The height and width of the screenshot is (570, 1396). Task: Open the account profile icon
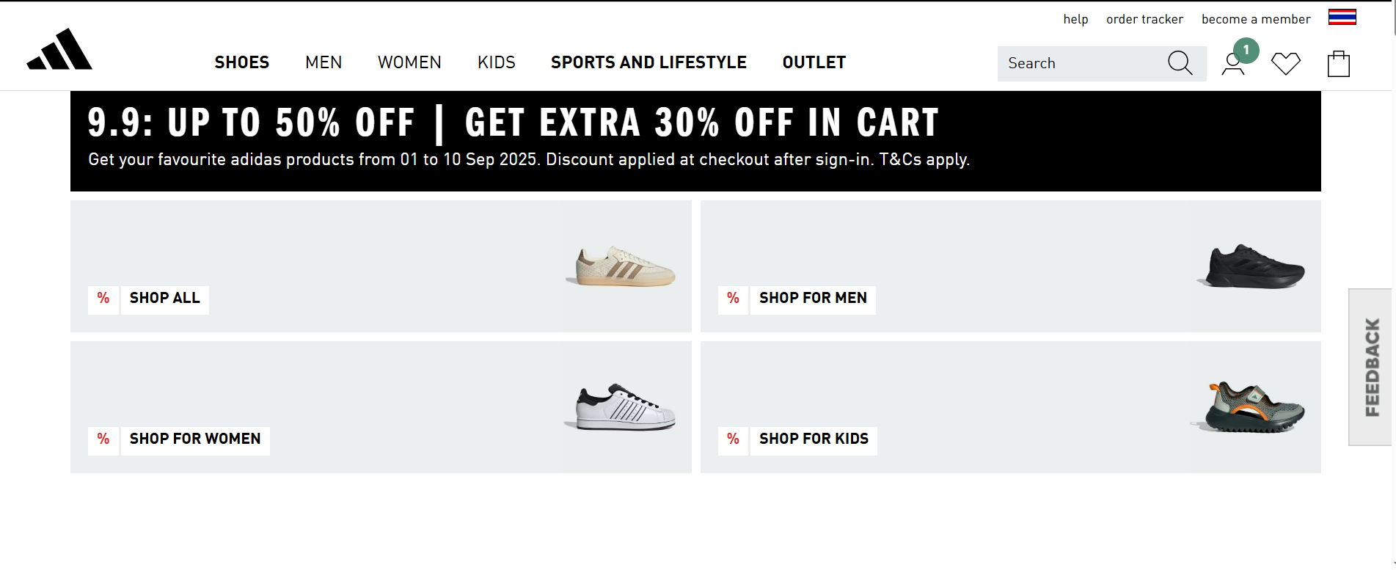click(x=1233, y=65)
